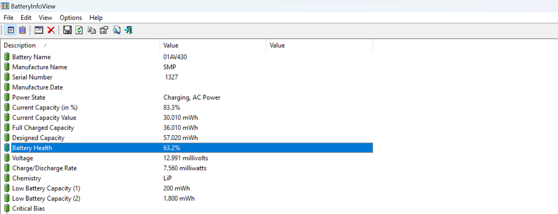Select the Low Battery Capacity (2) label
Viewport: 558px width, 214px height.
46,198
